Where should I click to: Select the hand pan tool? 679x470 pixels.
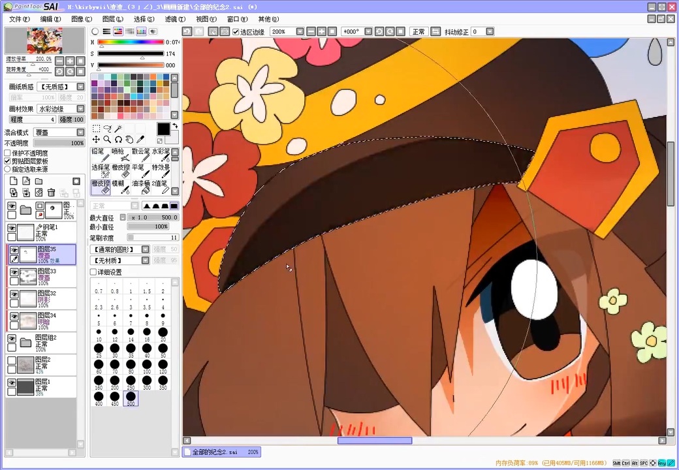[x=129, y=139]
